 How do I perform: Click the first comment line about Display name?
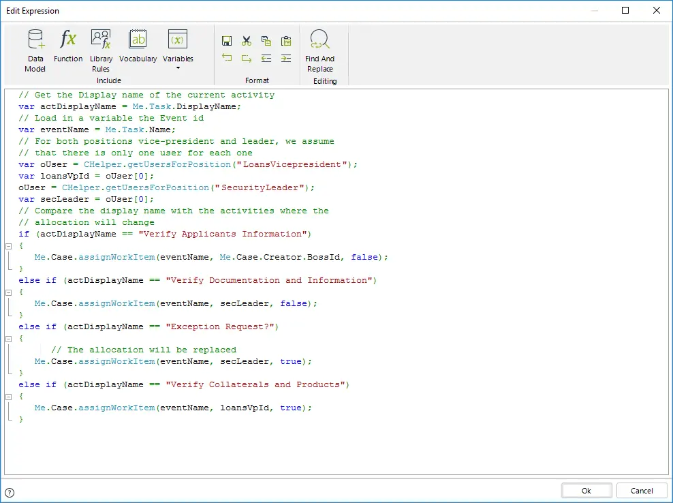click(x=146, y=95)
